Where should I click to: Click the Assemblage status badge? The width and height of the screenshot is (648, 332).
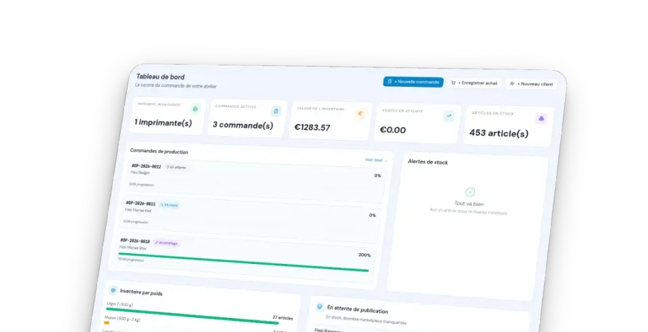point(166,243)
